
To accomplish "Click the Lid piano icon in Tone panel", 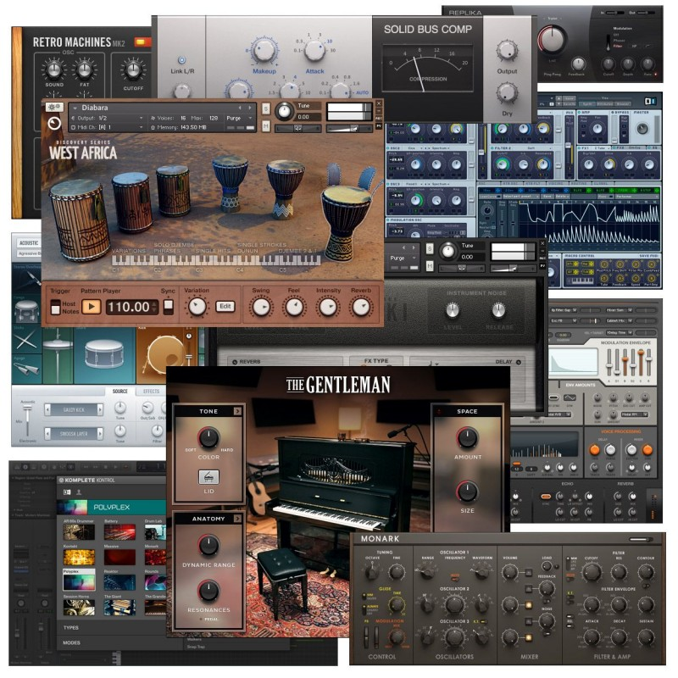I will (208, 476).
